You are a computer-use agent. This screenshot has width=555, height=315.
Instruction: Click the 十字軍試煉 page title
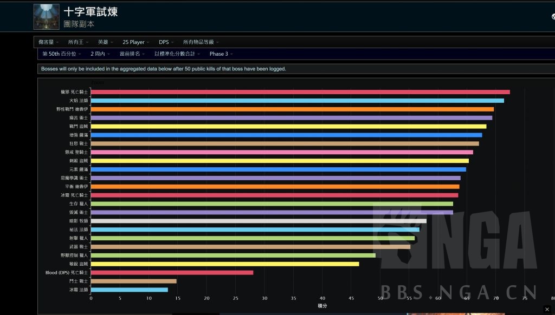(x=91, y=11)
